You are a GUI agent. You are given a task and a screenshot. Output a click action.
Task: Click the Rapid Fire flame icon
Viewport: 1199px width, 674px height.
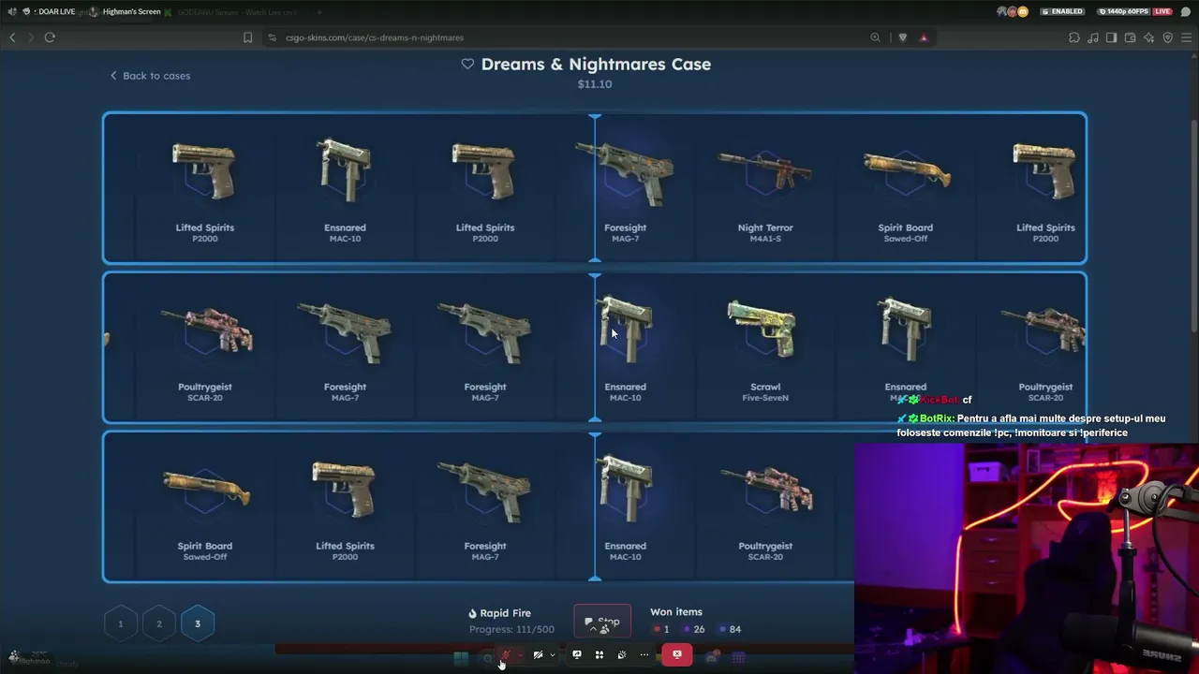pos(473,613)
